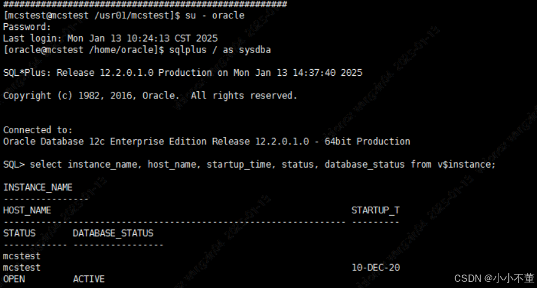The image size is (537, 288).
Task: Click the 10-DEC-20 startup value
Action: coord(375,267)
